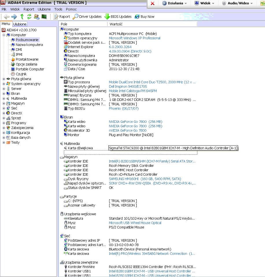The width and height of the screenshot is (265, 277).
Task: Open BIOS Updates from the toolbar
Action: pos(118,17)
